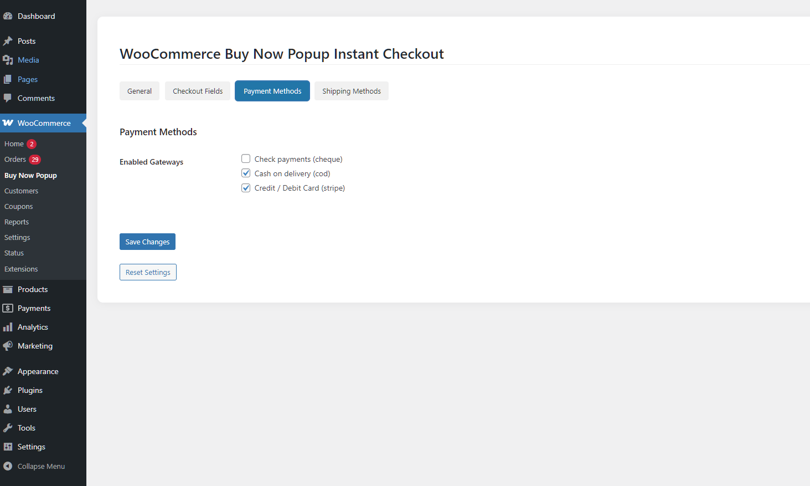Click the Dashboard gauge icon
The width and height of the screenshot is (810, 486).
tap(8, 16)
